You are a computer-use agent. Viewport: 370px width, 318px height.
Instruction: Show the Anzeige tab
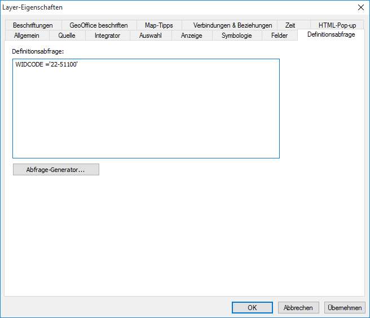[x=192, y=36]
